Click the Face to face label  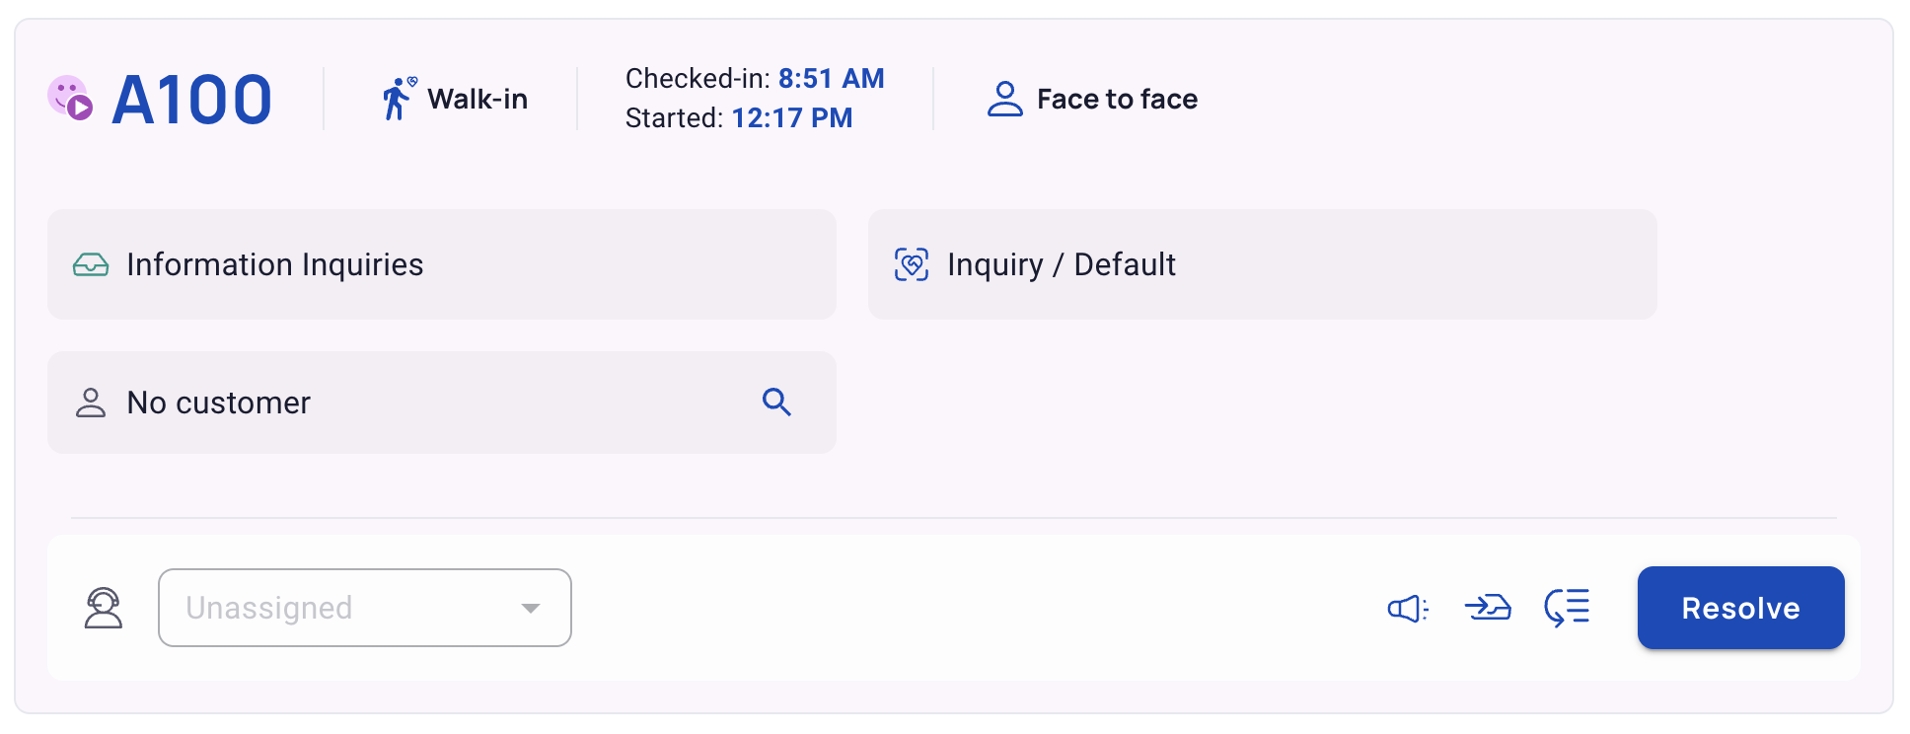1117,99
